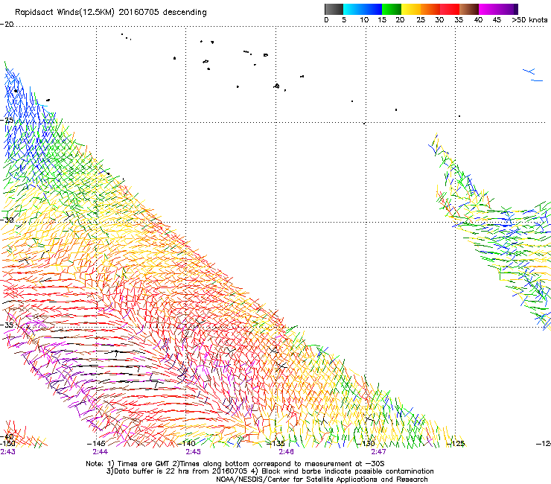This screenshot has width=551, height=484.
Task: Click the '3)Data buffer is 22 hrs' note line
Action: 270,471
